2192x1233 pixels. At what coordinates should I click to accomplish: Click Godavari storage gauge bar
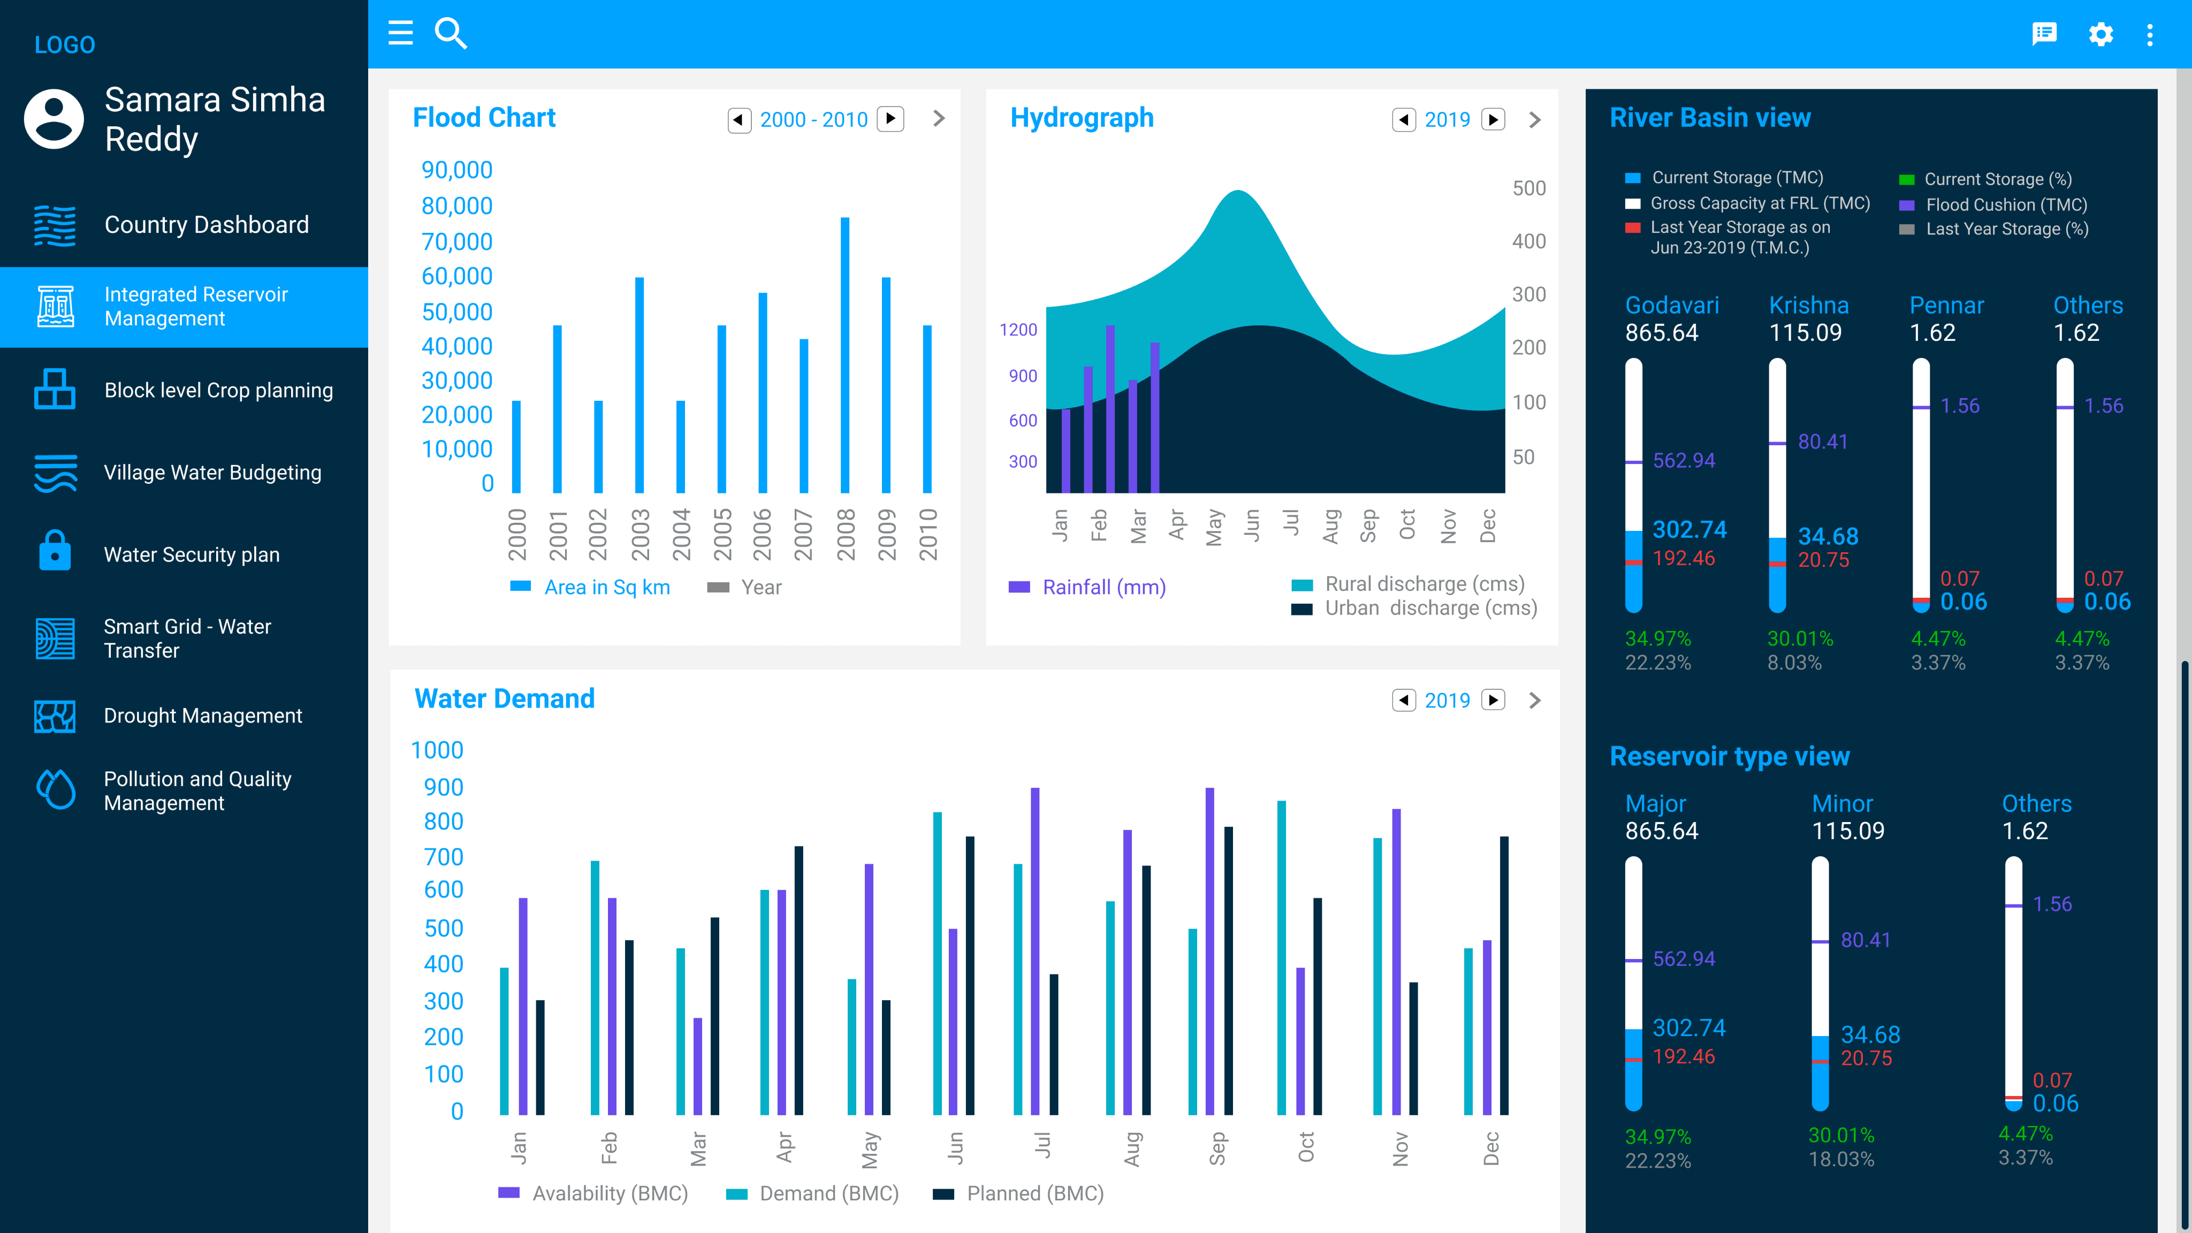pos(1633,485)
